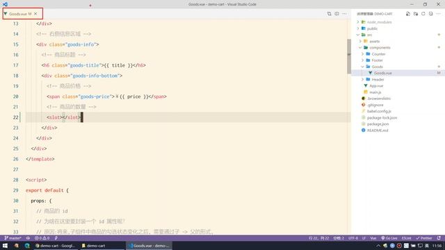Viewport: 445px width, 250px height.
Task: Click the master git branch indicator
Action: (13, 238)
